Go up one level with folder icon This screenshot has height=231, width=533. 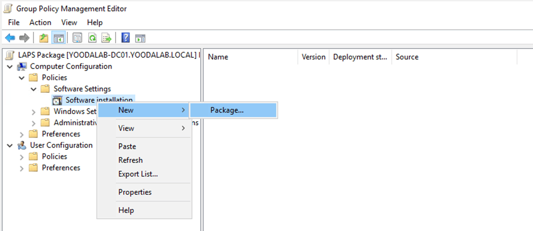pyautogui.click(x=44, y=38)
